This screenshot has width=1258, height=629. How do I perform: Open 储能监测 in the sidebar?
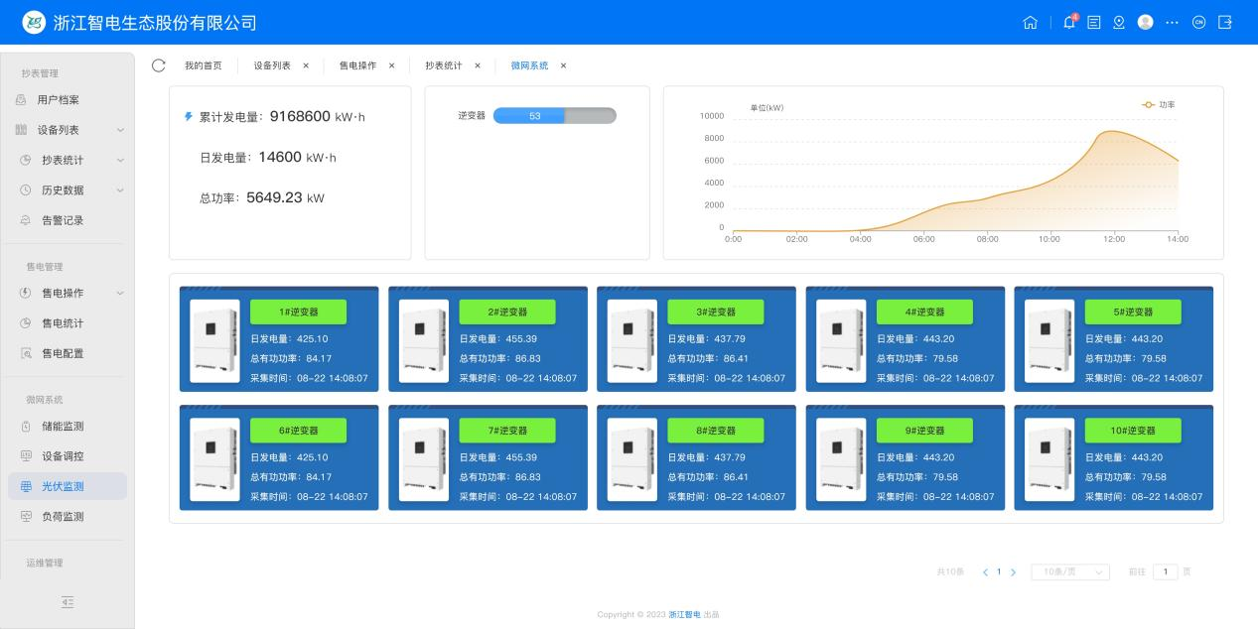tap(63, 427)
